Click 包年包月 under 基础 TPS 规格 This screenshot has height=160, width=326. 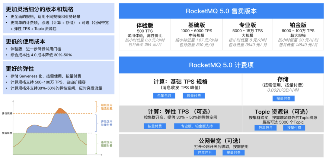pyautogui.click(x=164, y=96)
